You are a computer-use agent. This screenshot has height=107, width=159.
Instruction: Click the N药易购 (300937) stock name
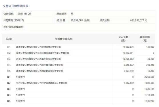coord(14,20)
